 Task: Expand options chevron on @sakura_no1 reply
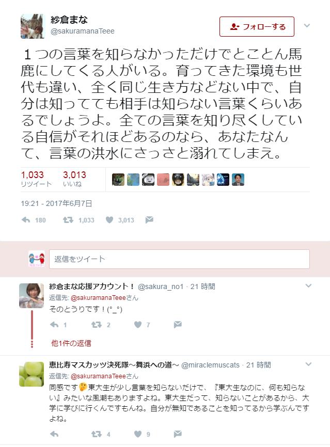[x=308, y=285]
